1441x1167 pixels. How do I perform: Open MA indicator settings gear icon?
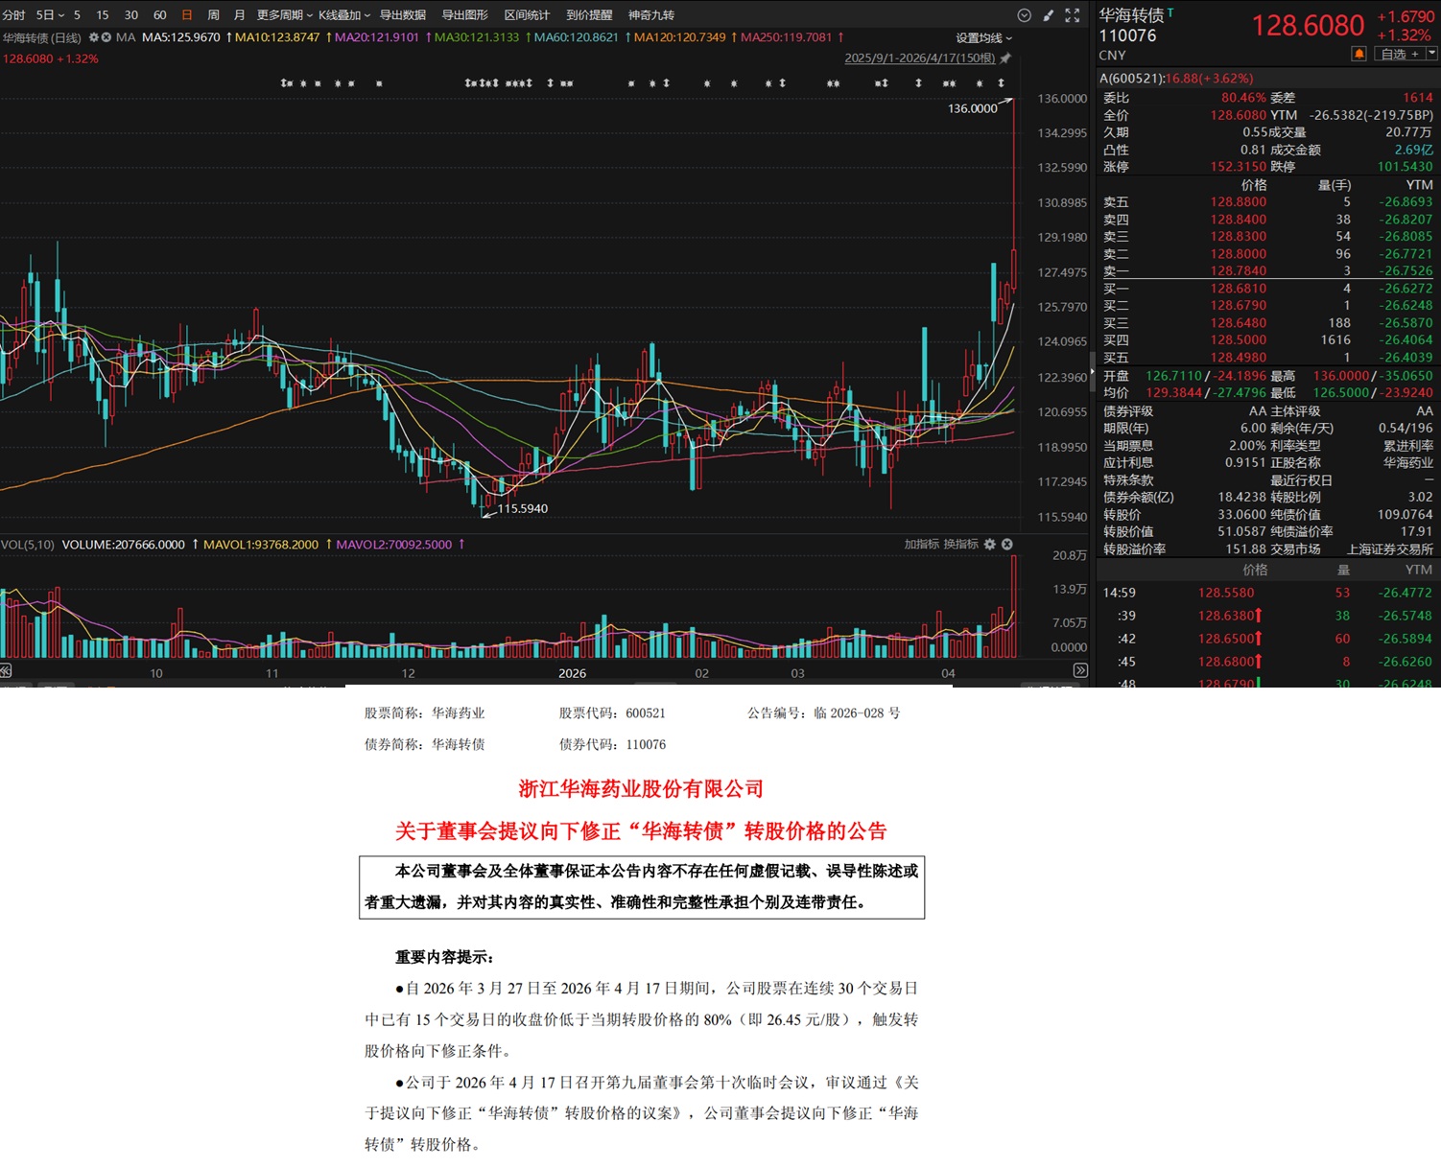pyautogui.click(x=94, y=37)
